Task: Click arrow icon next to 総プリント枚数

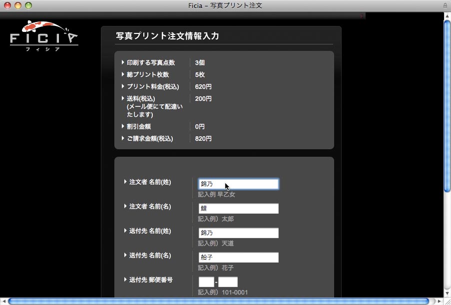Action: tap(123, 74)
